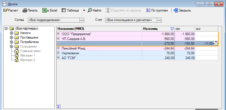
Task: Maximize the Долги window
Action: point(210,4)
